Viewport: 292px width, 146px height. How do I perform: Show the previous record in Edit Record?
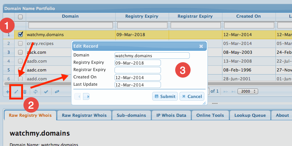point(78,96)
